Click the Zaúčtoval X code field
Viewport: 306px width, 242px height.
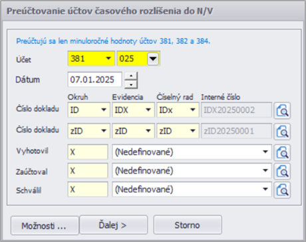coord(88,171)
